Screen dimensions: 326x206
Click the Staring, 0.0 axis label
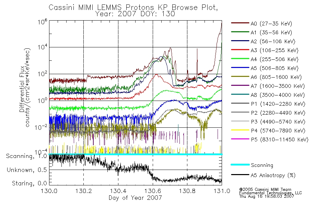pos(29,184)
